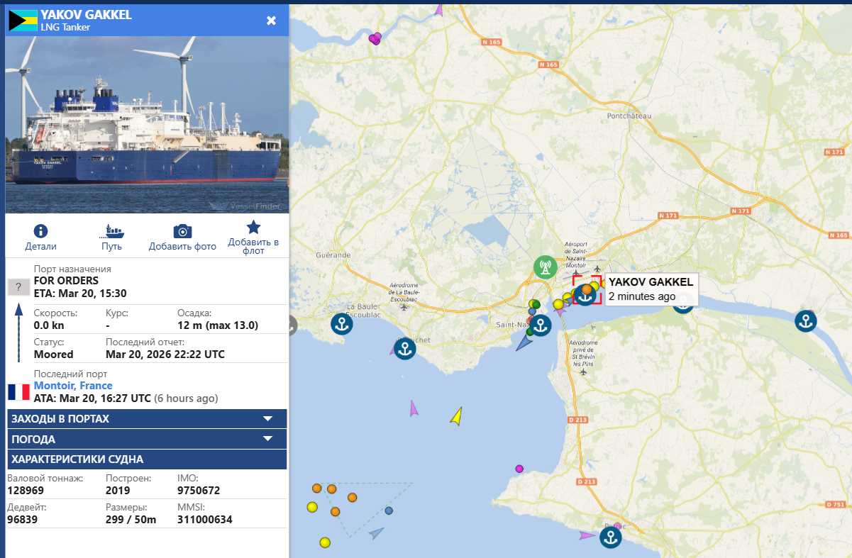The image size is (852, 558).
Task: Open the YAKOV GAKKEL ship photo
Action: 147,124
